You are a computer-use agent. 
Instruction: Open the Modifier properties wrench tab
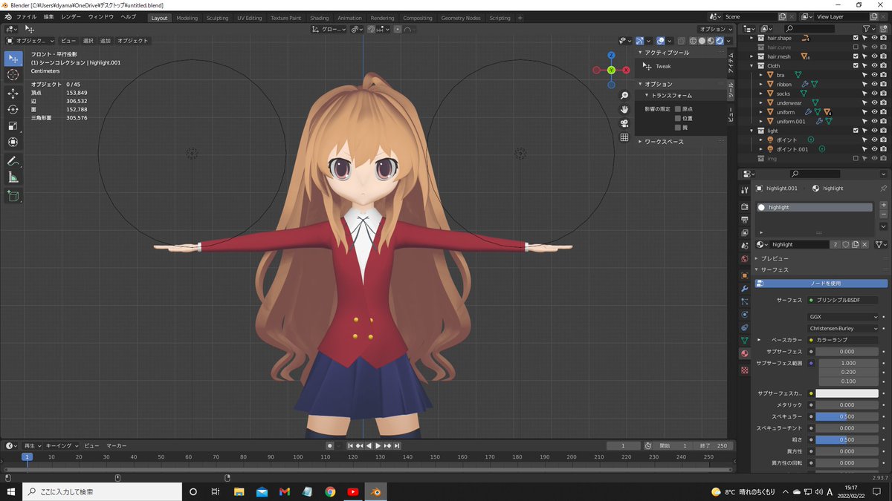tap(744, 289)
